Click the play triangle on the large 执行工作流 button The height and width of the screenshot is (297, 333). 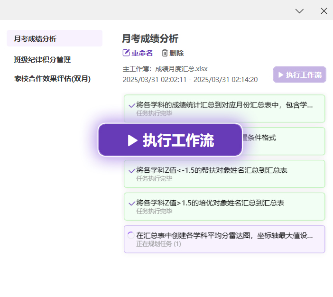pyautogui.click(x=133, y=140)
